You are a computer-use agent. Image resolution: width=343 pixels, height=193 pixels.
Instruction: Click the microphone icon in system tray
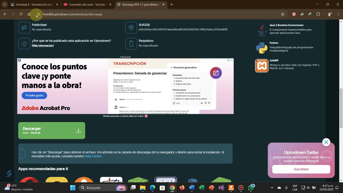pos(286,188)
